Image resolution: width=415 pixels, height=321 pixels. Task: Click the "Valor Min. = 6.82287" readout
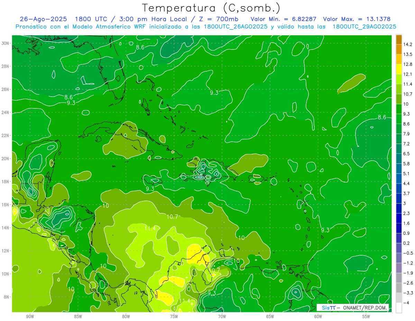284,19
